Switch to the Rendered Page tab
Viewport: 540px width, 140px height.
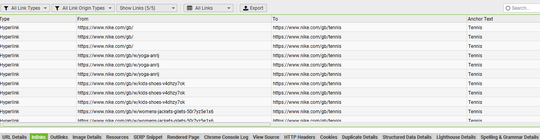click(183, 137)
